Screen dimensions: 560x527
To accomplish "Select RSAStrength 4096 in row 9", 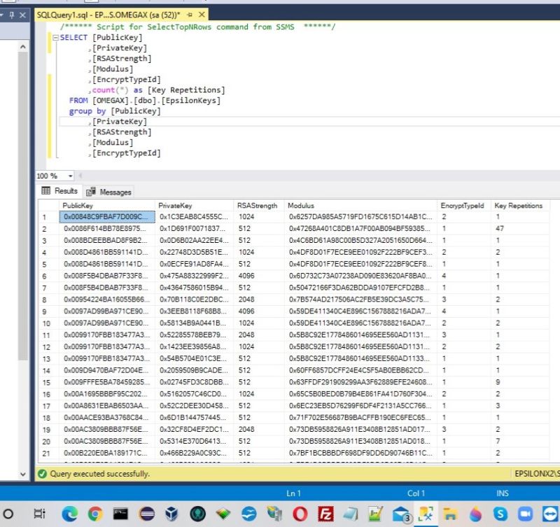I will click(259, 311).
